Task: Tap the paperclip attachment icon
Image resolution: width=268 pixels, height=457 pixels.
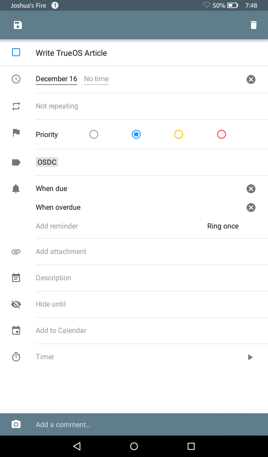Action: pyautogui.click(x=16, y=251)
